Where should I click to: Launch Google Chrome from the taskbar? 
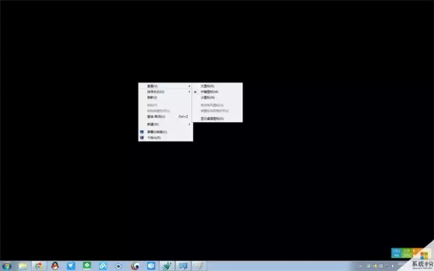click(39, 266)
